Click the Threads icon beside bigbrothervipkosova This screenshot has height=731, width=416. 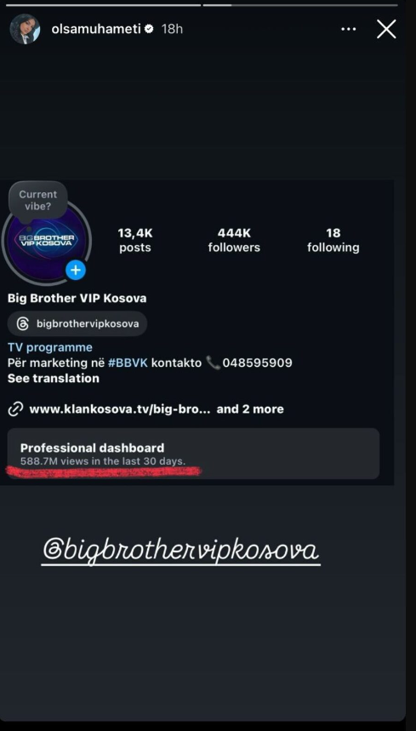[x=23, y=323]
